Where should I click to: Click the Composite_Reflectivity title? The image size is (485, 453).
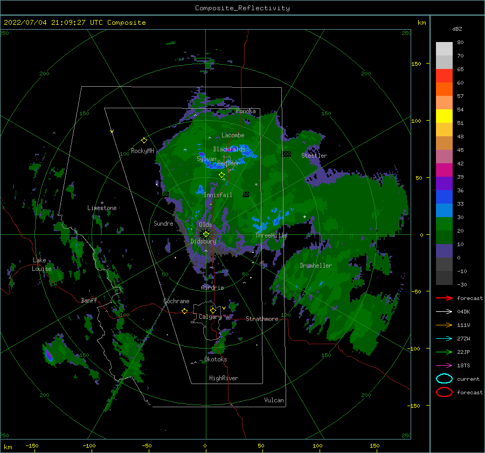pyautogui.click(x=242, y=8)
